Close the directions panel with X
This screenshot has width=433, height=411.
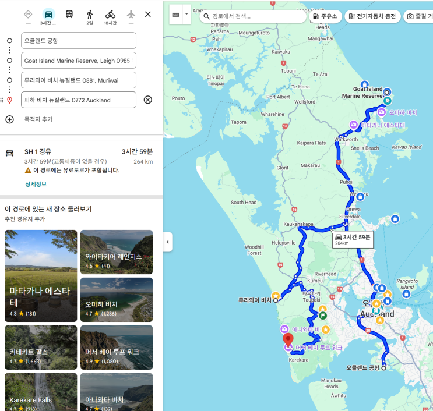148,14
